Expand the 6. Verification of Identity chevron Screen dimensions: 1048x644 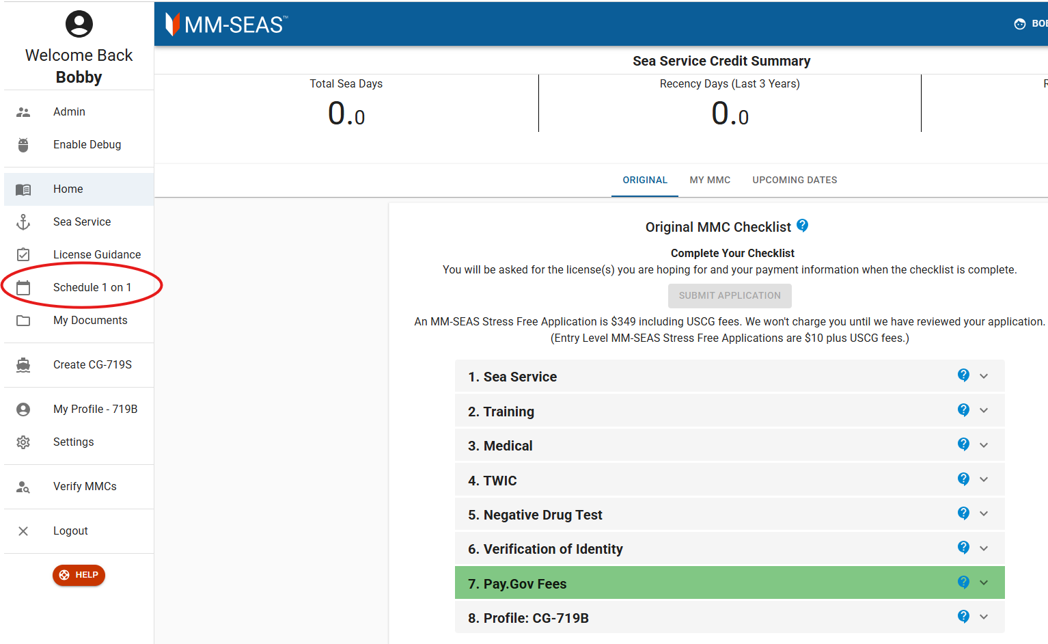pyautogui.click(x=984, y=548)
